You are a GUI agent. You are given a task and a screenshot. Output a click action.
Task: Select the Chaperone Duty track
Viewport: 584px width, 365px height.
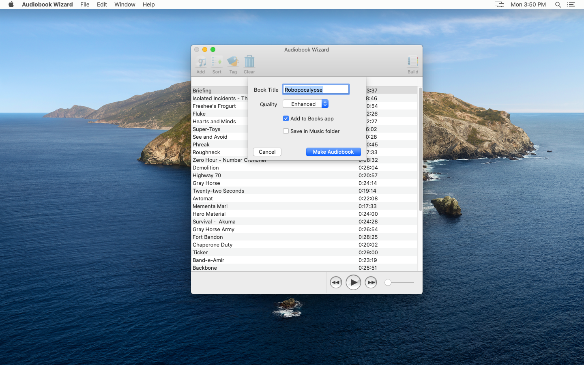(x=304, y=245)
